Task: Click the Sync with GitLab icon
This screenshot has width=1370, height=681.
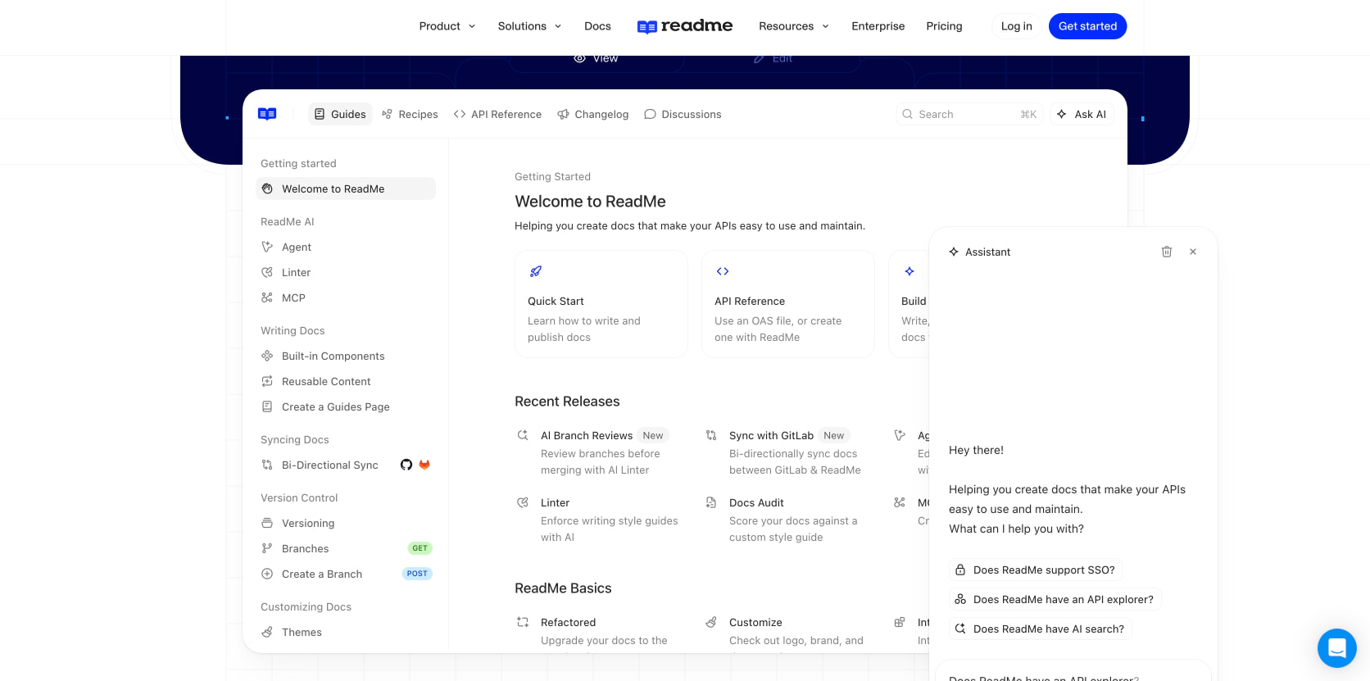Action: 711,435
